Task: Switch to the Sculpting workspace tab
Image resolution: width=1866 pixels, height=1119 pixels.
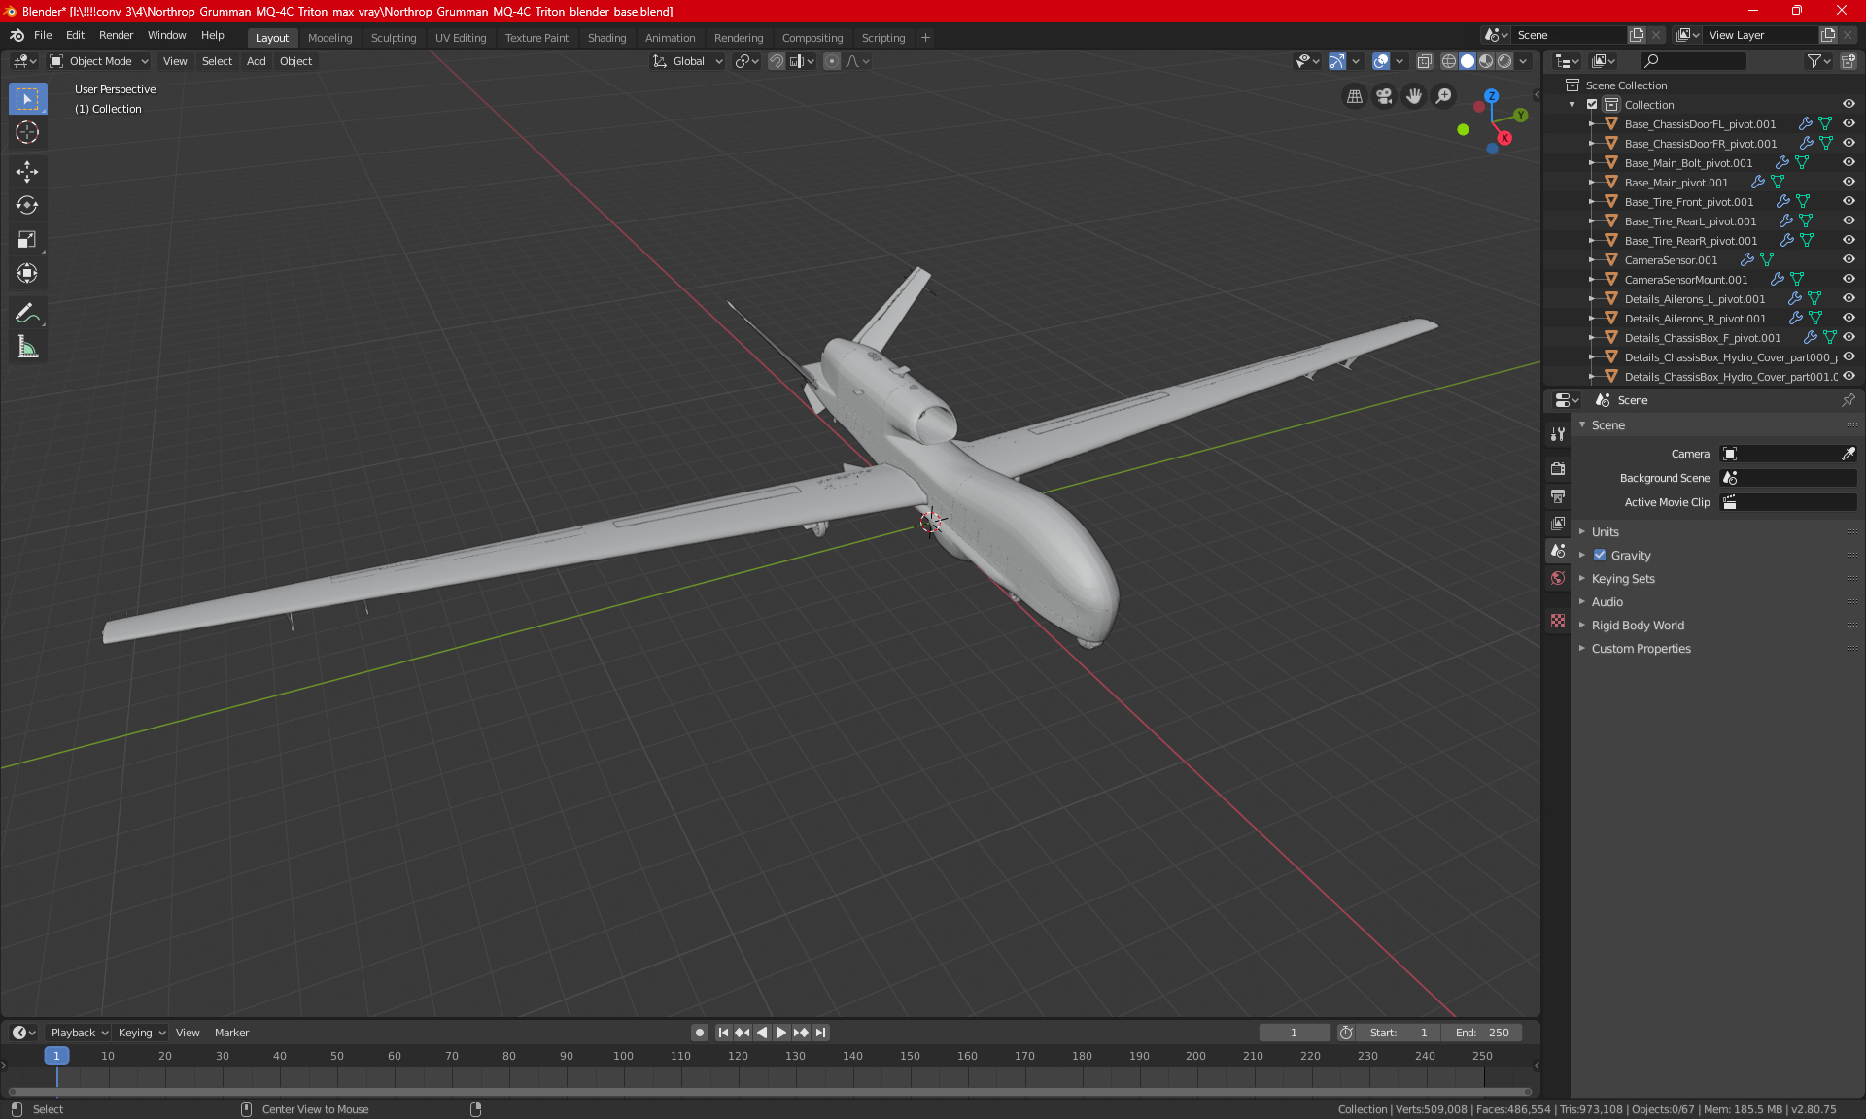Action: (393, 38)
